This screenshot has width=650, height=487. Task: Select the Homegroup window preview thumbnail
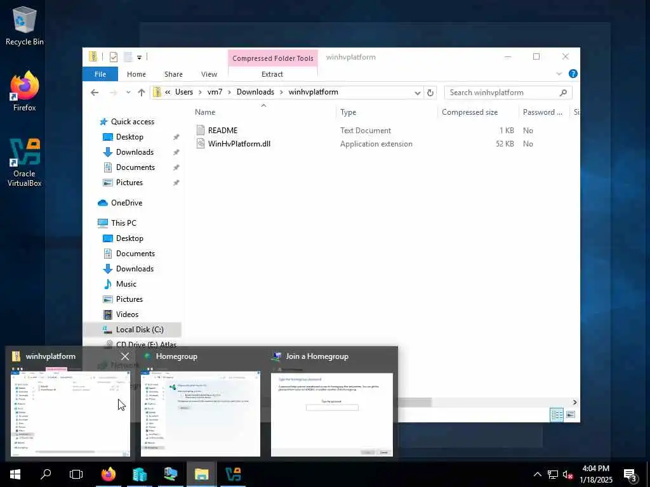point(201,413)
